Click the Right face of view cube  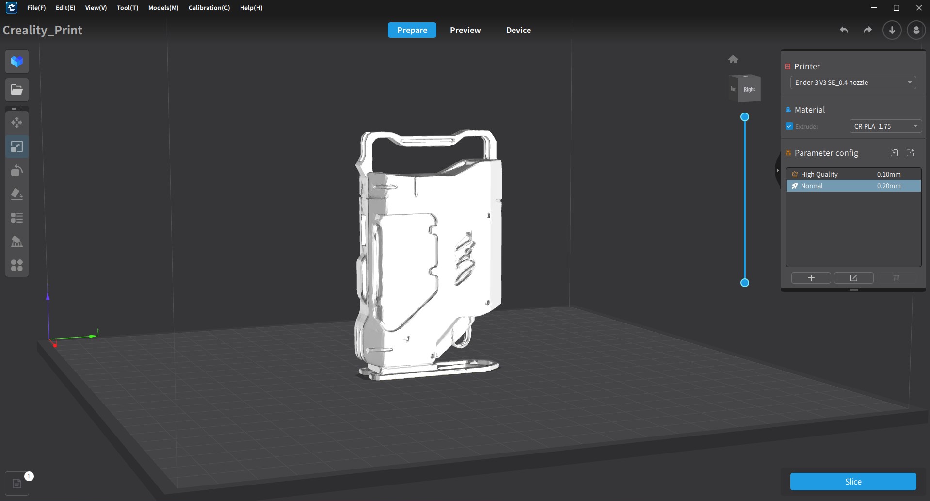[x=750, y=89]
